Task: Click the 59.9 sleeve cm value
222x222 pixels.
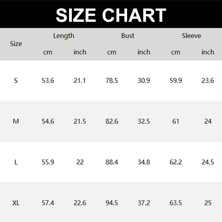Action: click(x=176, y=80)
